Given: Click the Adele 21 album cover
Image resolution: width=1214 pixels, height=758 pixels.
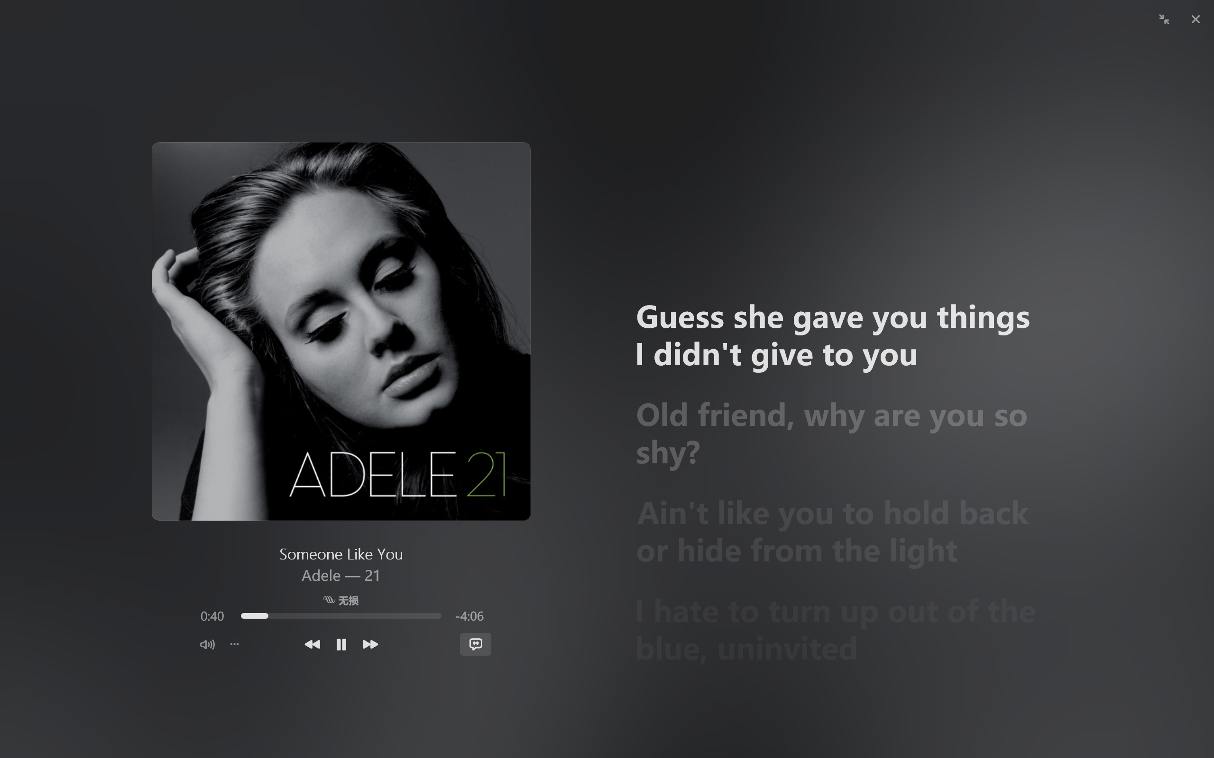Looking at the screenshot, I should pyautogui.click(x=341, y=331).
